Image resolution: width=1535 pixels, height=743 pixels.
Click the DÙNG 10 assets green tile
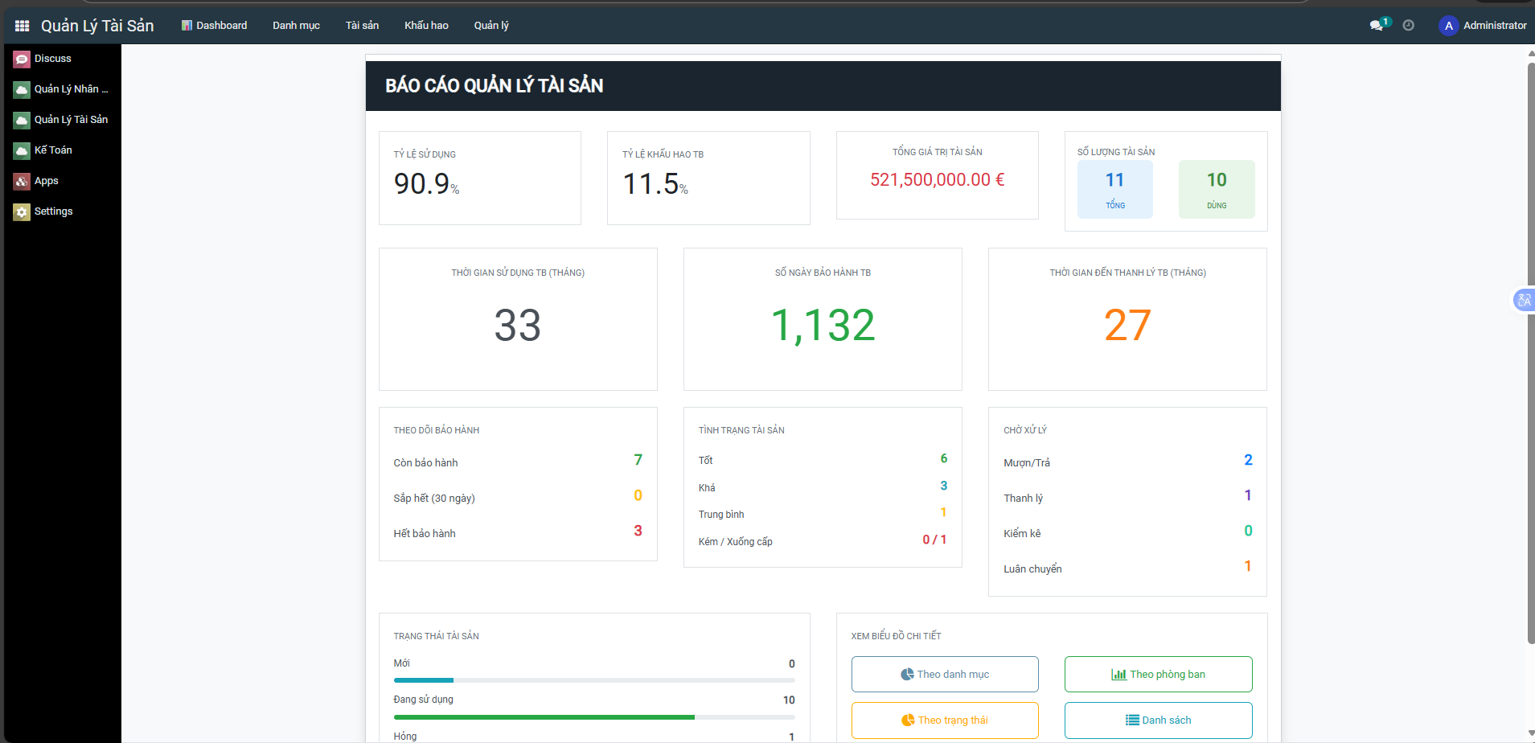[1217, 189]
